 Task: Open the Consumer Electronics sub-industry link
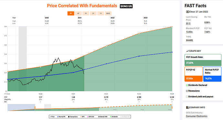point(196,116)
